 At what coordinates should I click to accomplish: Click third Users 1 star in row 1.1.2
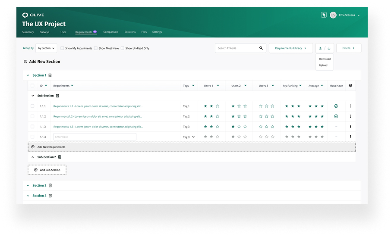[218, 116]
